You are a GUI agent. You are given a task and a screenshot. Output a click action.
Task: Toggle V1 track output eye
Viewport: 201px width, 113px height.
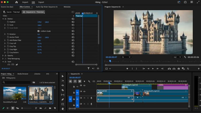coord(84,91)
